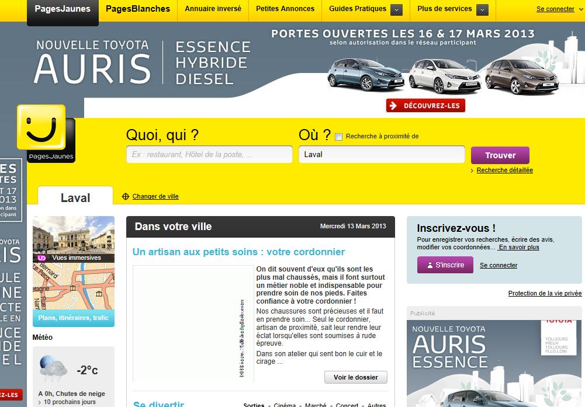585x407 pixels.
Task: Open the Recherche détaillée link
Action: click(x=504, y=171)
